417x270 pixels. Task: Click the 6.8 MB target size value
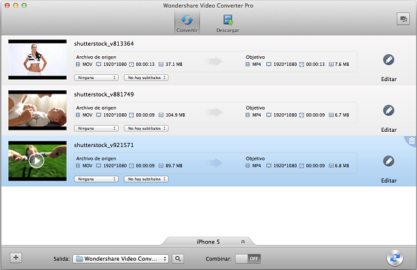[342, 166]
